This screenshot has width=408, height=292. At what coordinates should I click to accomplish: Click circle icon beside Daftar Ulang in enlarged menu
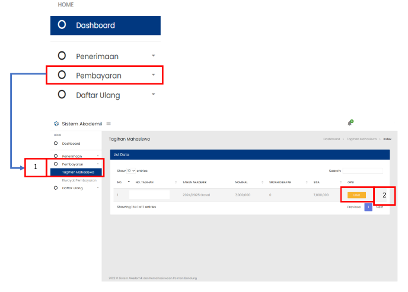click(x=62, y=95)
